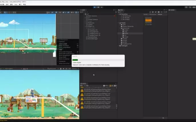Click Show Neighbours in AI Navigation overlay
The width and height of the screenshot is (196, 122).
coord(65,55)
